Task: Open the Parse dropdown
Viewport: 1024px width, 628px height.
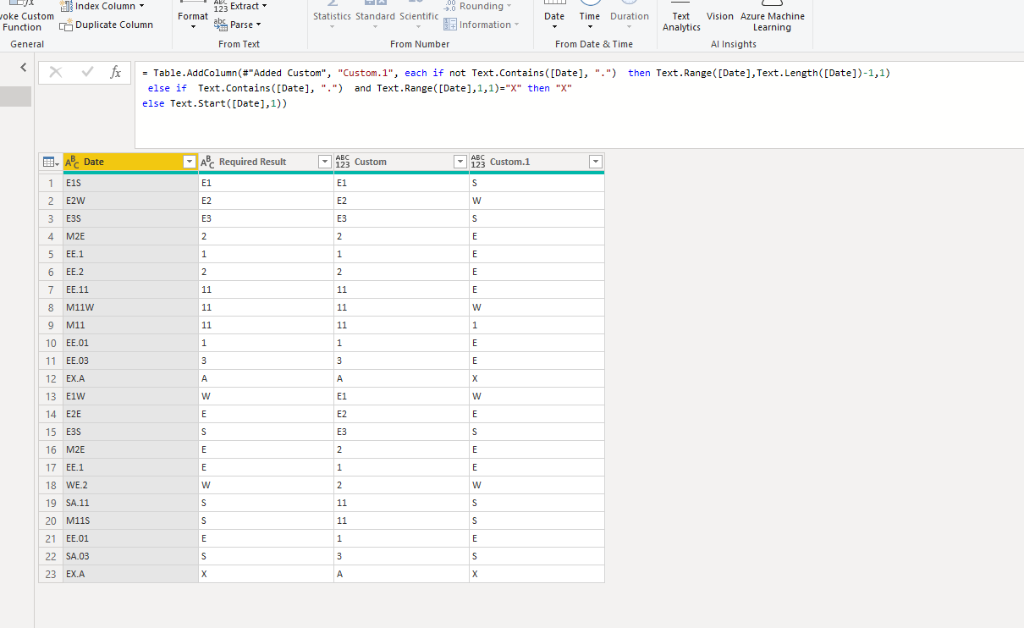Action: click(238, 25)
